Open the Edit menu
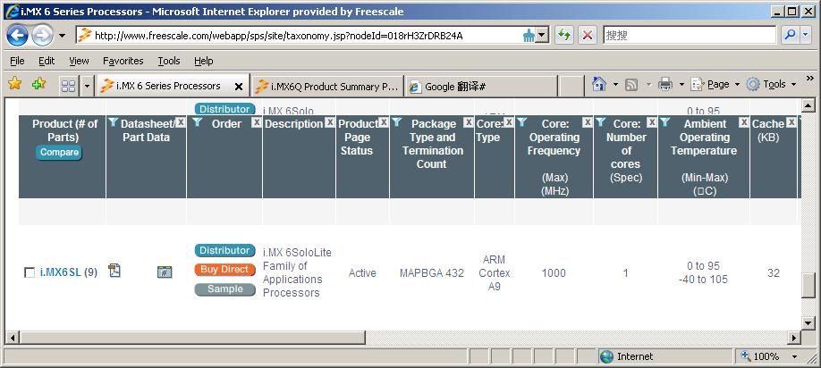821x368 pixels. (x=47, y=61)
